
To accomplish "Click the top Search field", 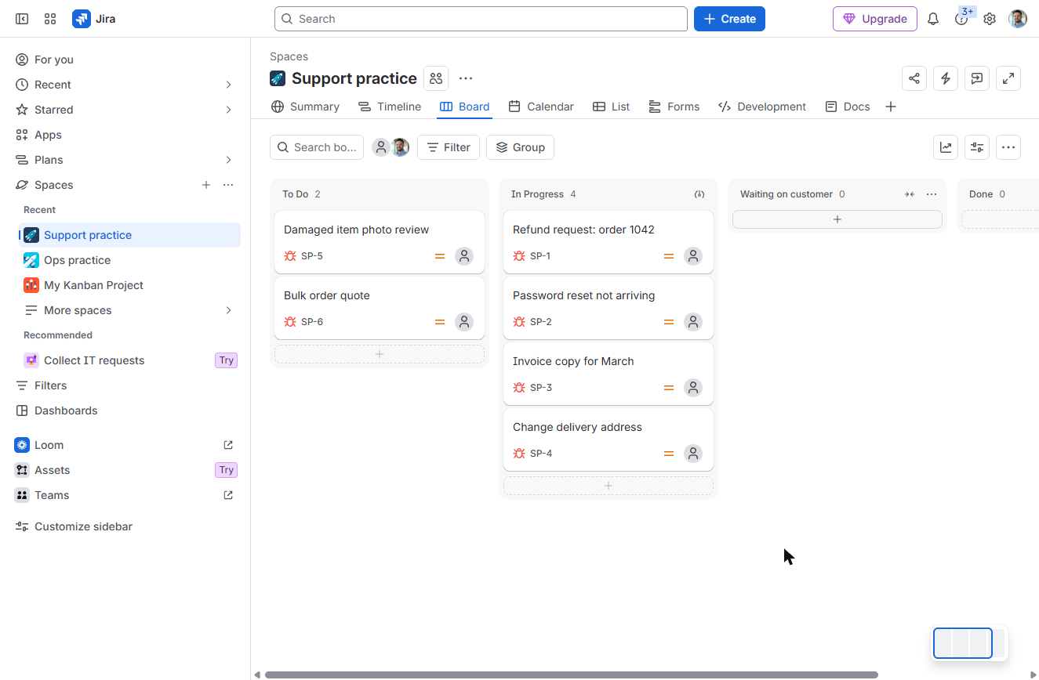I will tap(481, 19).
